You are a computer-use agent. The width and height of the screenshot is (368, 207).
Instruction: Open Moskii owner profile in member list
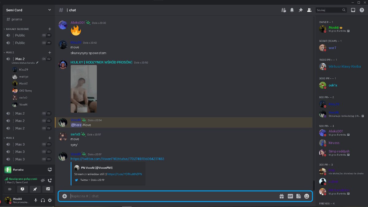[x=342, y=29]
